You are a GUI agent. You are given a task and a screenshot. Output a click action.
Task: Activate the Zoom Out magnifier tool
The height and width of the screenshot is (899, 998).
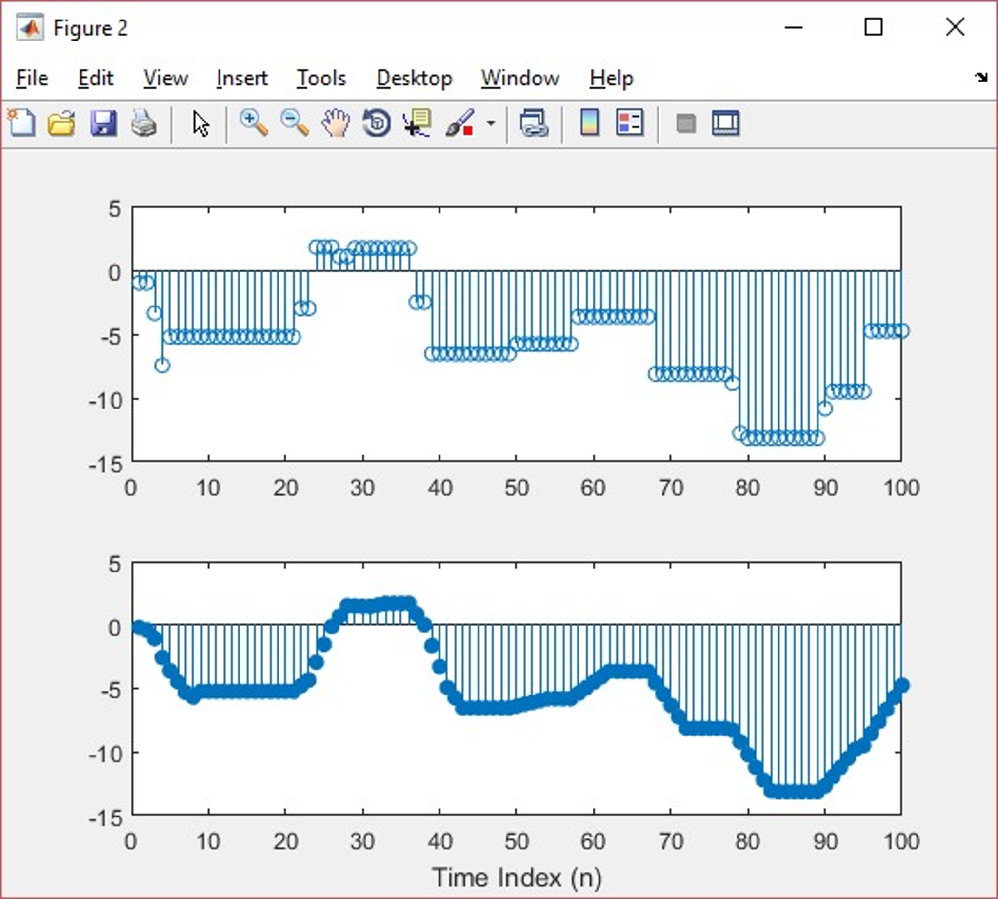(295, 123)
